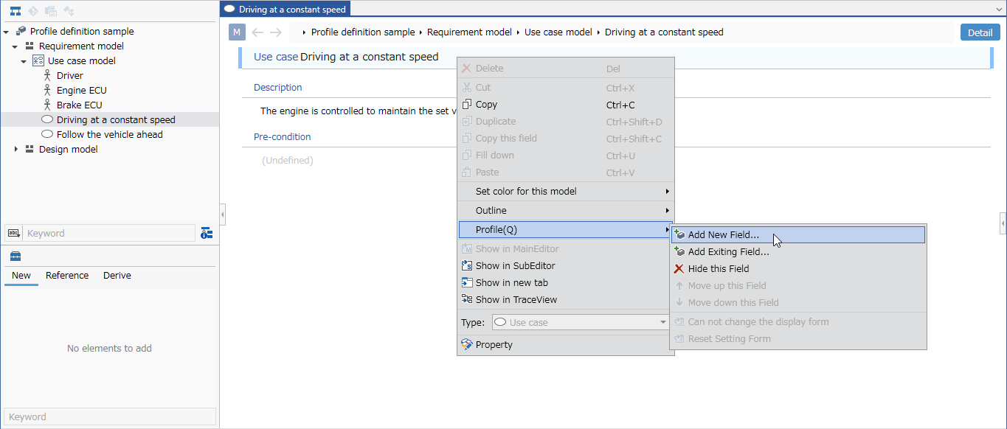Click the Property icon in context menu
The height and width of the screenshot is (429, 1007).
click(x=466, y=344)
